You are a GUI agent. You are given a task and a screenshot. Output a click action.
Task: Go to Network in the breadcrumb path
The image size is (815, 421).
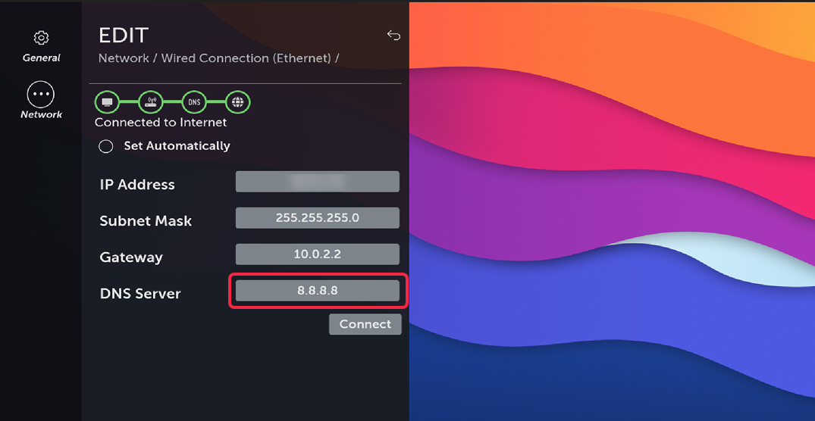pos(124,58)
